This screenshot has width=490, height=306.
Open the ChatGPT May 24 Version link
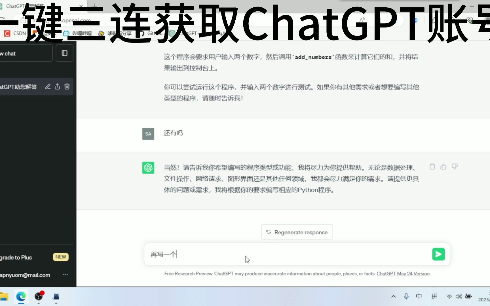403,274
